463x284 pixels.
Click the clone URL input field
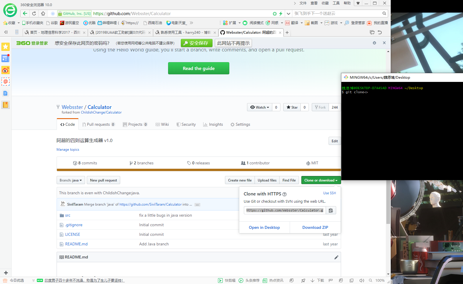point(285,210)
